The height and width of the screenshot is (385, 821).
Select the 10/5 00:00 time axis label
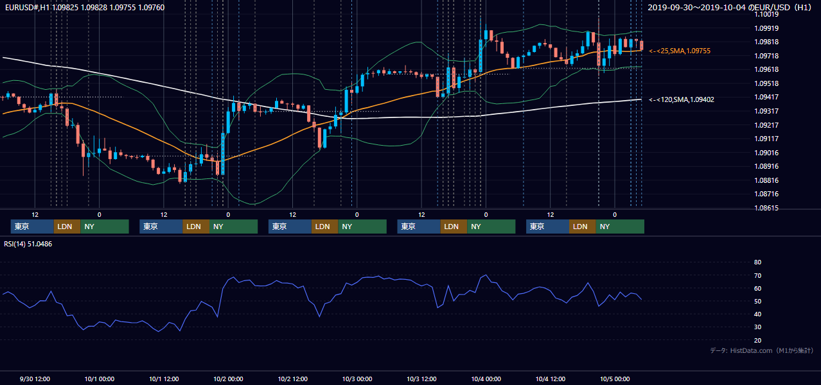[x=615, y=379]
